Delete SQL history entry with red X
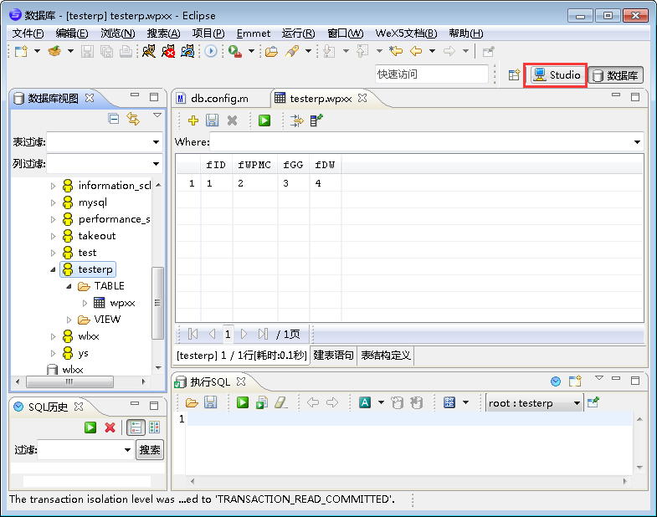This screenshot has height=517, width=657. 110,427
